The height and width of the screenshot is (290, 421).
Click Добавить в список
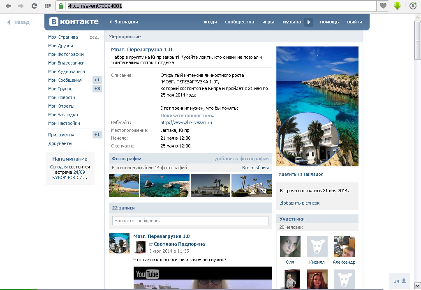[x=300, y=203]
